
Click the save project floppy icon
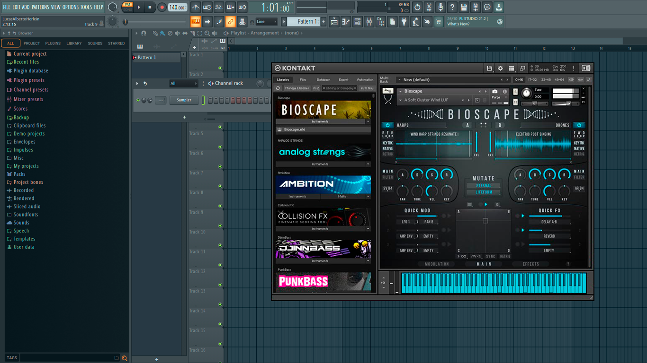pos(464,7)
